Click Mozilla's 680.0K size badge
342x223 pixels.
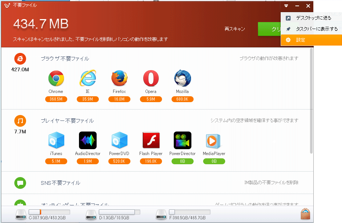click(183, 99)
